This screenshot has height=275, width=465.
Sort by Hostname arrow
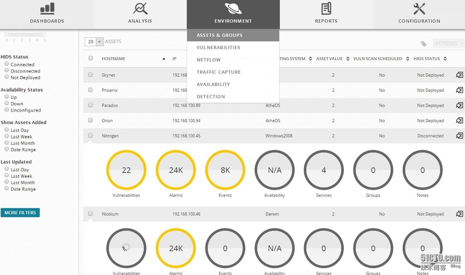point(163,59)
